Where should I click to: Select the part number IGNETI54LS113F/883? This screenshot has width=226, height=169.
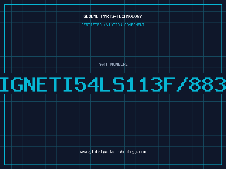click(x=113, y=84)
